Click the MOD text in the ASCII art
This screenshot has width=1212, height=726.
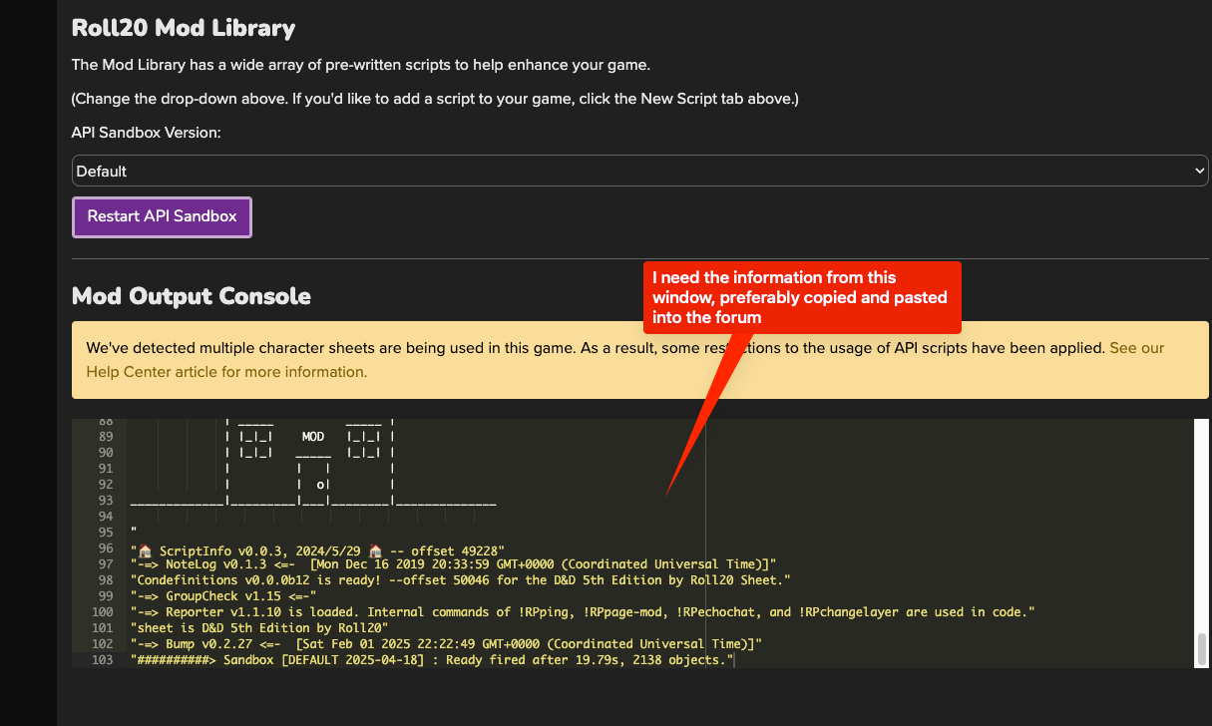click(313, 437)
